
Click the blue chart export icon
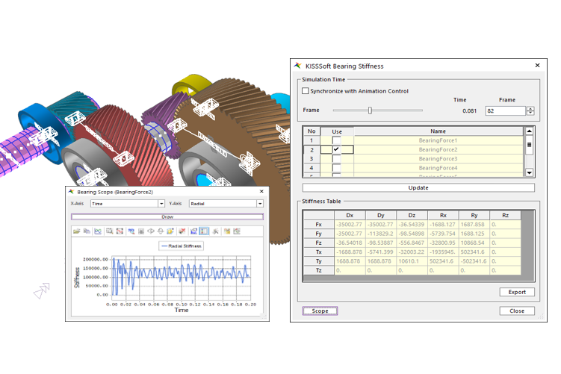tap(193, 231)
